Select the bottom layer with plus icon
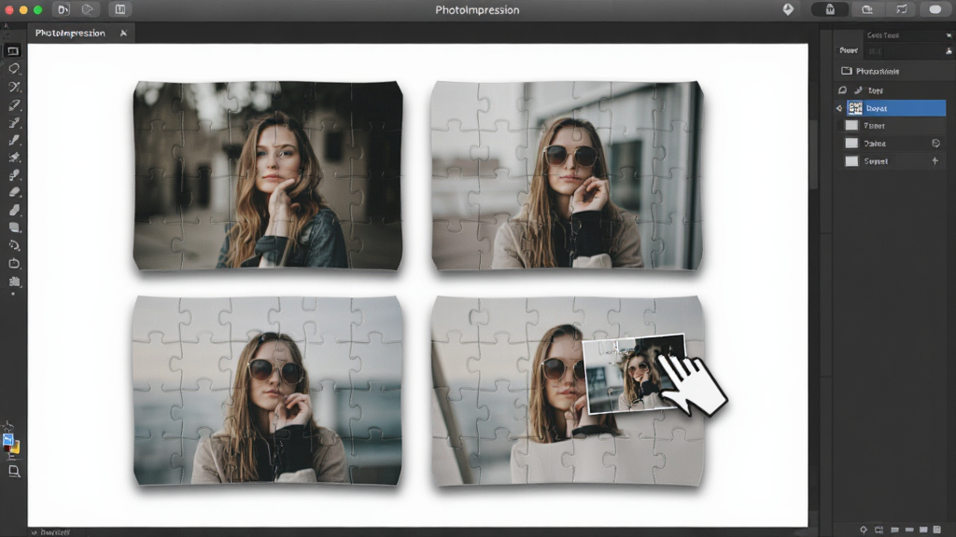The image size is (956, 537). (891, 160)
